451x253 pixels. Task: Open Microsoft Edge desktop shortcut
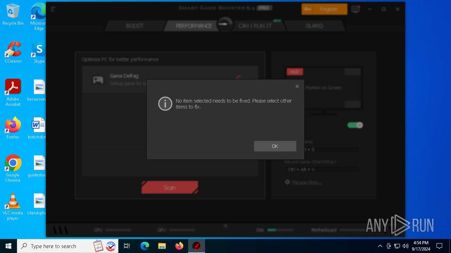(x=39, y=17)
